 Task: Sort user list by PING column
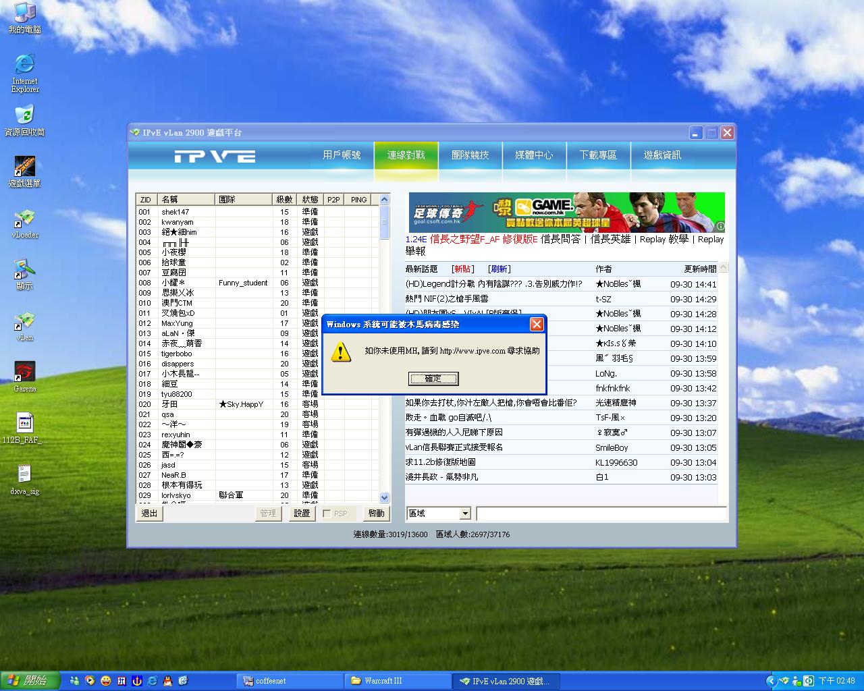[x=359, y=200]
